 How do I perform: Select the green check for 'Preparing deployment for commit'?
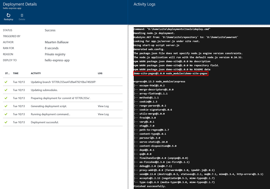6,98
